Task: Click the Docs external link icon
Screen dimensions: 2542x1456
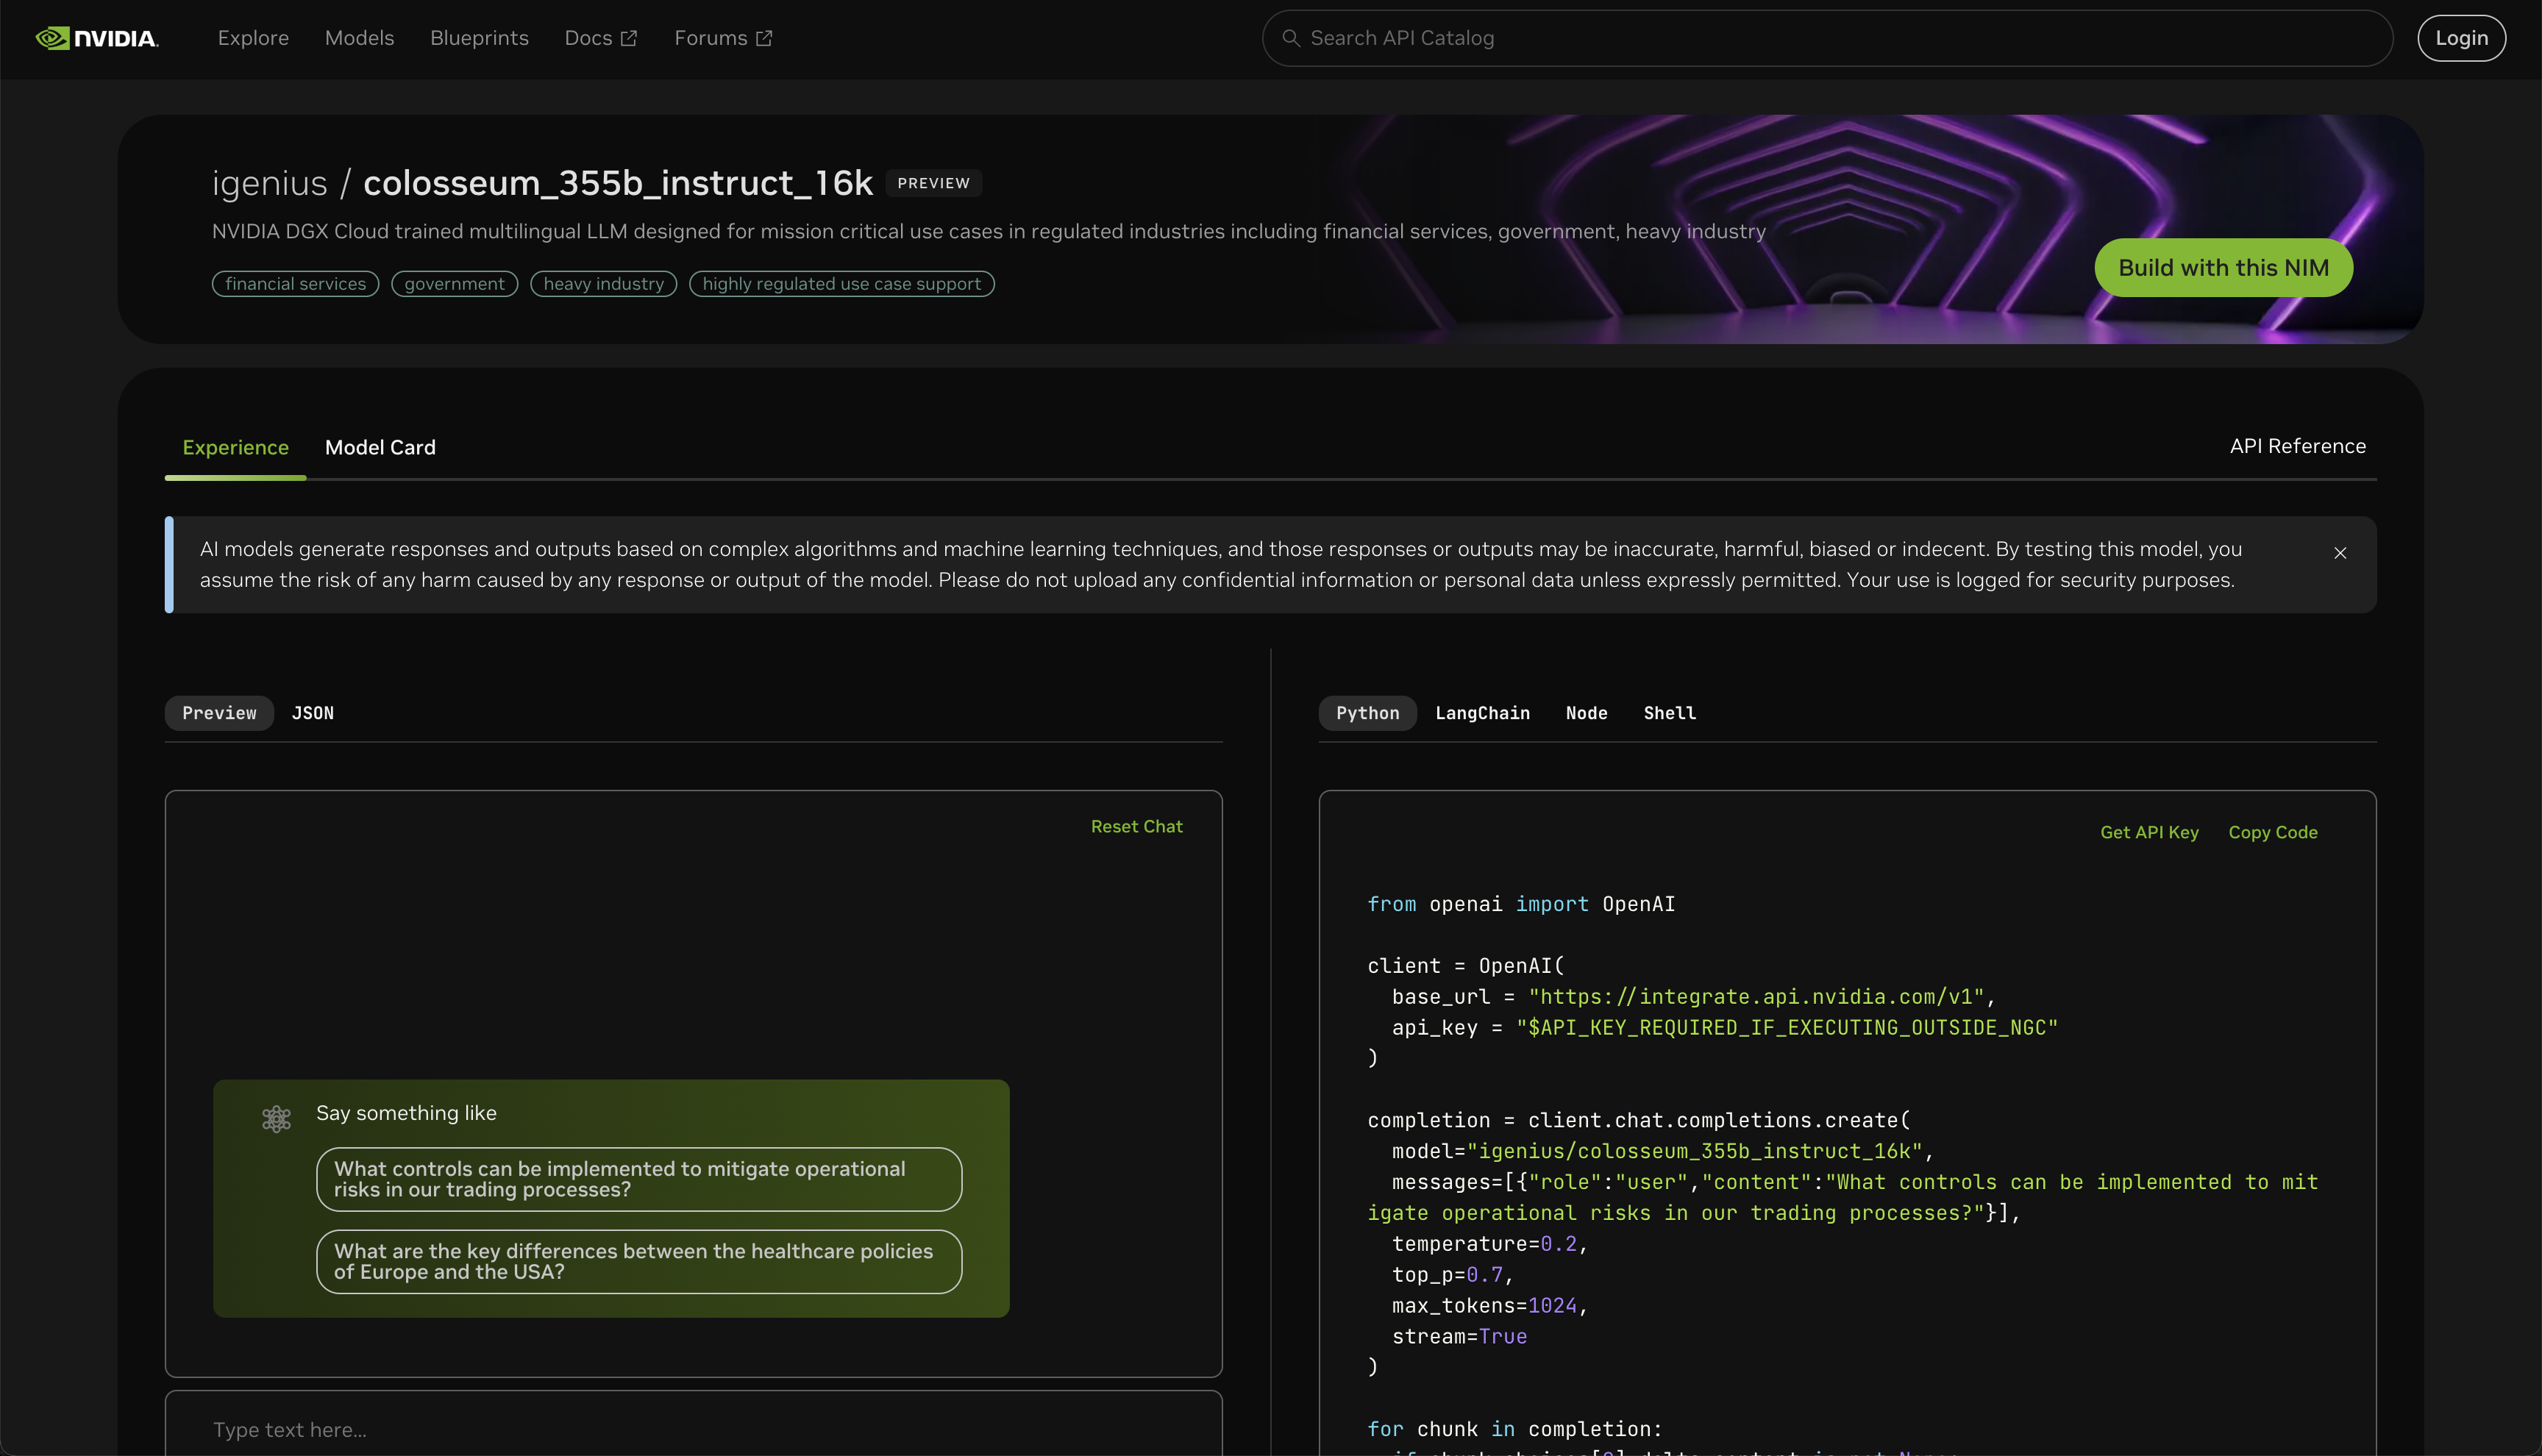Action: click(629, 38)
